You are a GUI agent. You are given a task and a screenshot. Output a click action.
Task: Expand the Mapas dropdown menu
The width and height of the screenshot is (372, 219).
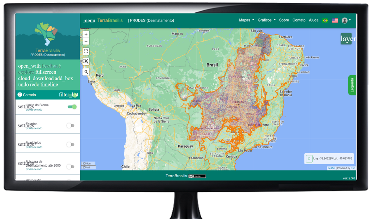[246, 20]
